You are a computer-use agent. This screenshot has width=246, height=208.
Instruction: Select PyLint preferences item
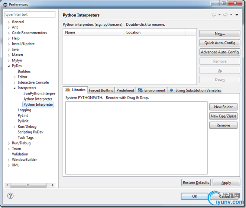(x=23, y=115)
